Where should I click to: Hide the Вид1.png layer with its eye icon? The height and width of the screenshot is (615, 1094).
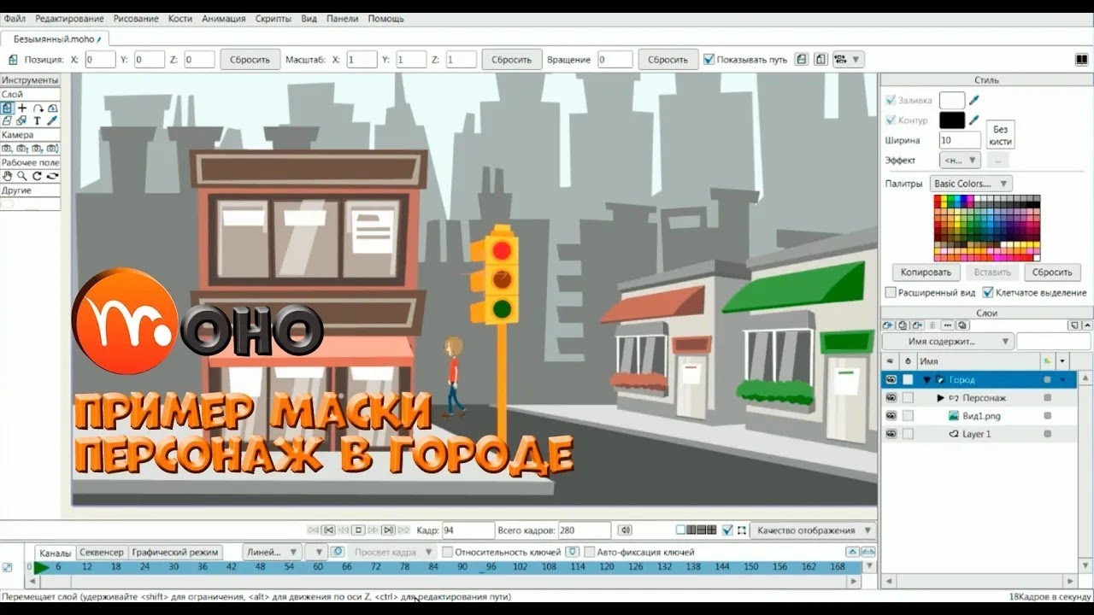click(x=891, y=416)
